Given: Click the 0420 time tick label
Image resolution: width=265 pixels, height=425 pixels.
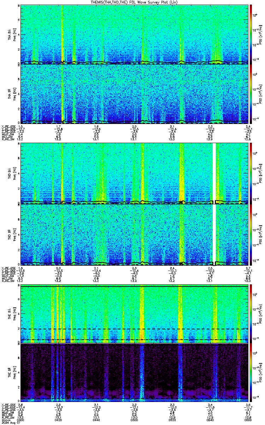Looking at the screenshot, I should pos(59,420).
